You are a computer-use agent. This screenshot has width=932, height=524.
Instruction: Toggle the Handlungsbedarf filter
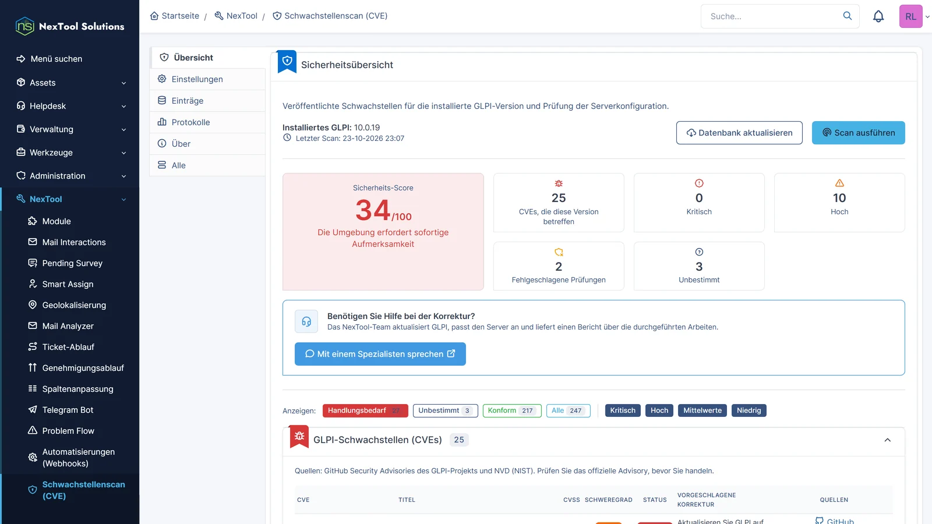pyautogui.click(x=365, y=410)
